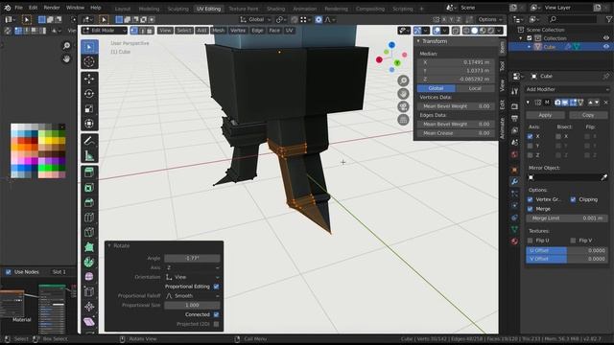Select the Bevel tool
The width and height of the screenshot is (614, 345).
89,202
